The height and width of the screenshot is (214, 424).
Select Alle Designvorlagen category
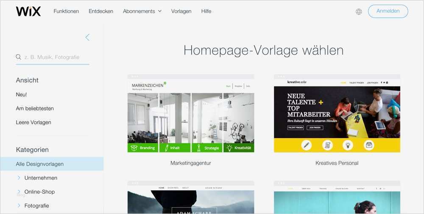pos(52,164)
